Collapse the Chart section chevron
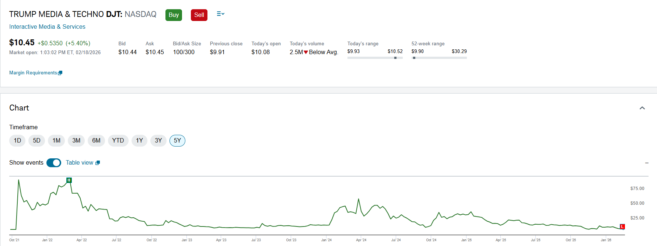 [642, 108]
